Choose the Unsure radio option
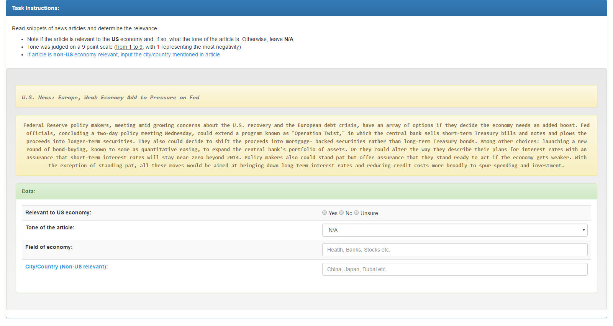The height and width of the screenshot is (326, 613). tap(356, 213)
